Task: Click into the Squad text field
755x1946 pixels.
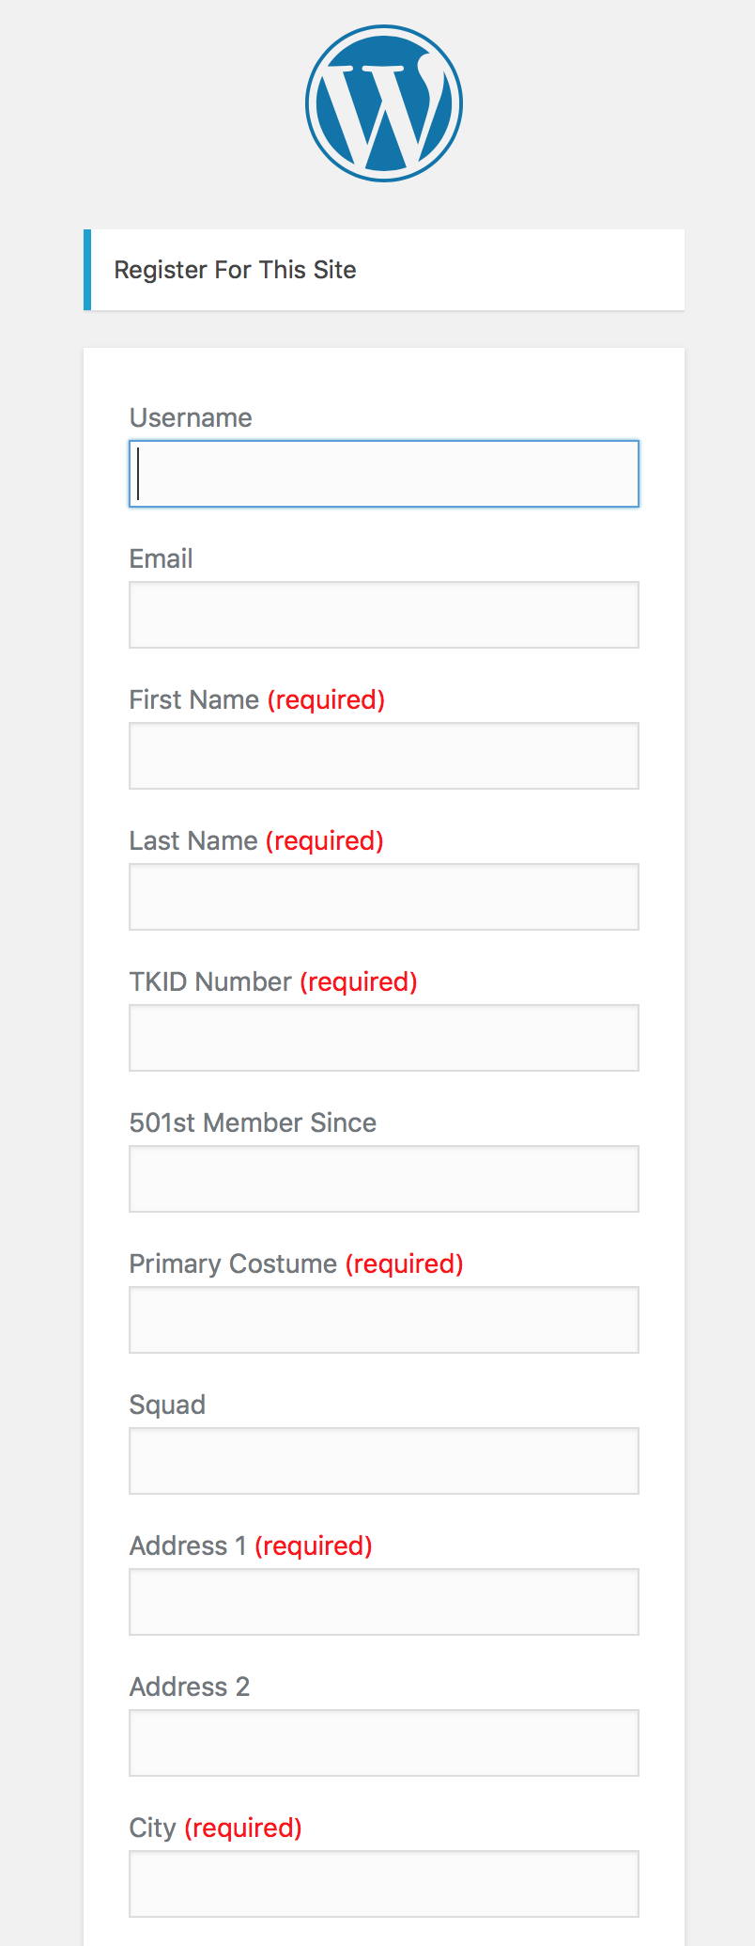Action: [384, 1461]
